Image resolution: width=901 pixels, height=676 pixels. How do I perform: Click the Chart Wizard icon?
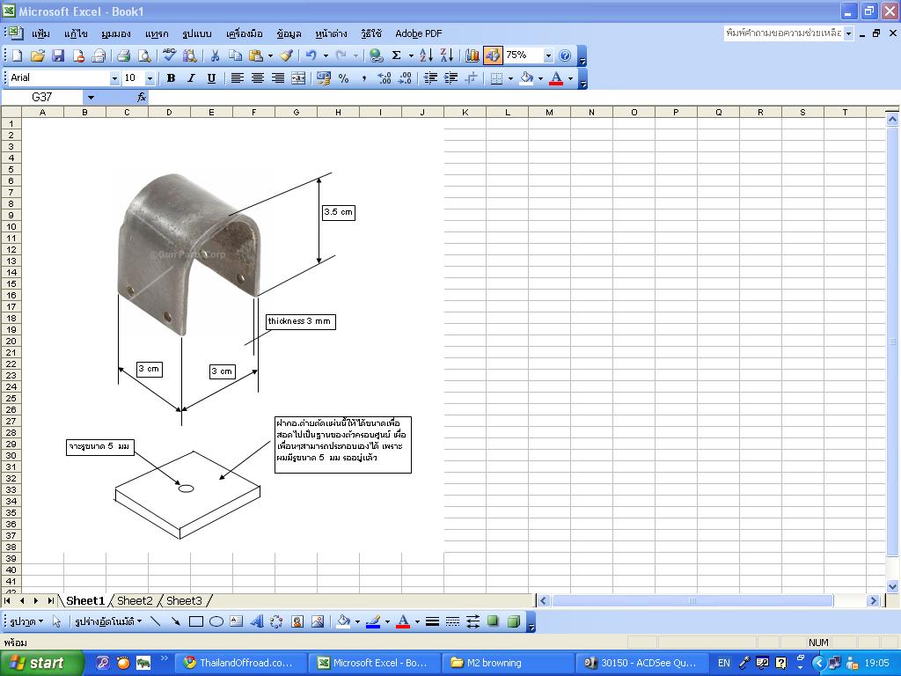(x=472, y=55)
